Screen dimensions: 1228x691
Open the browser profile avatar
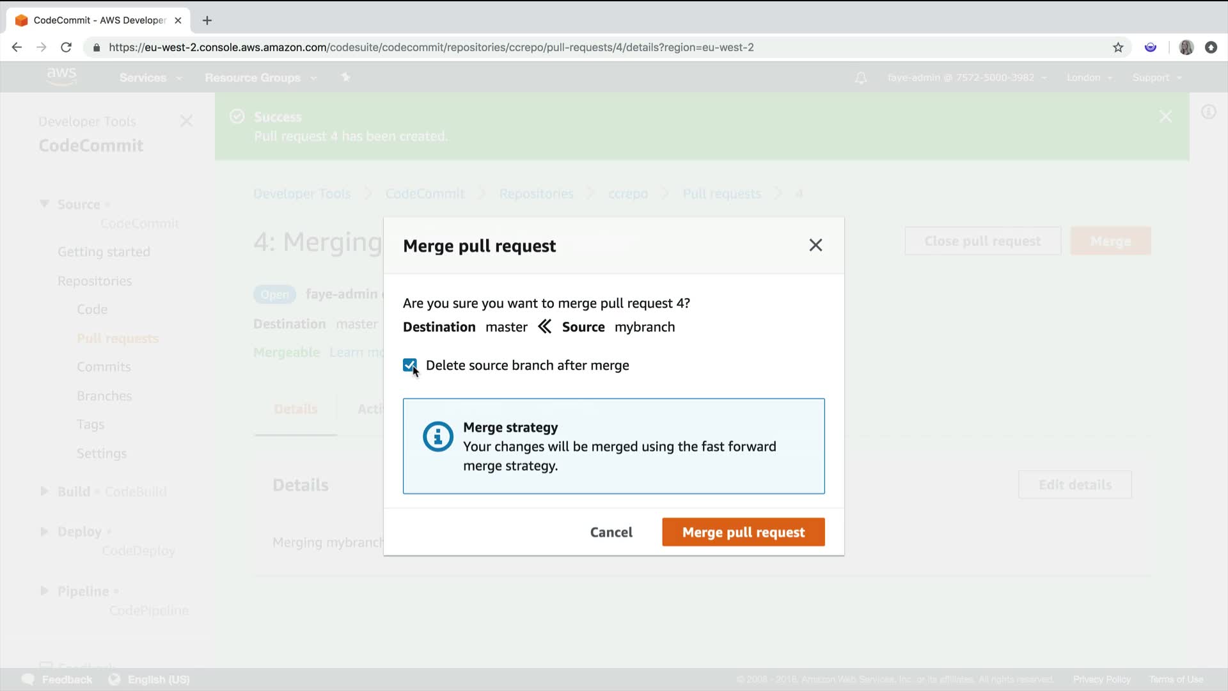pyautogui.click(x=1186, y=47)
